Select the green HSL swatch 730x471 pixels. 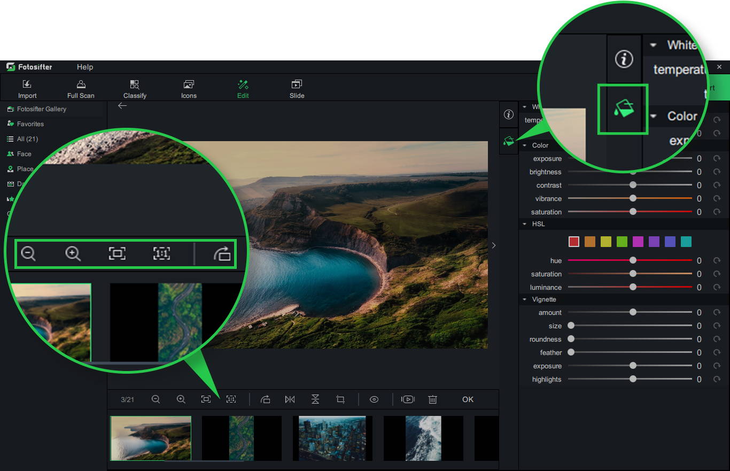tap(622, 242)
